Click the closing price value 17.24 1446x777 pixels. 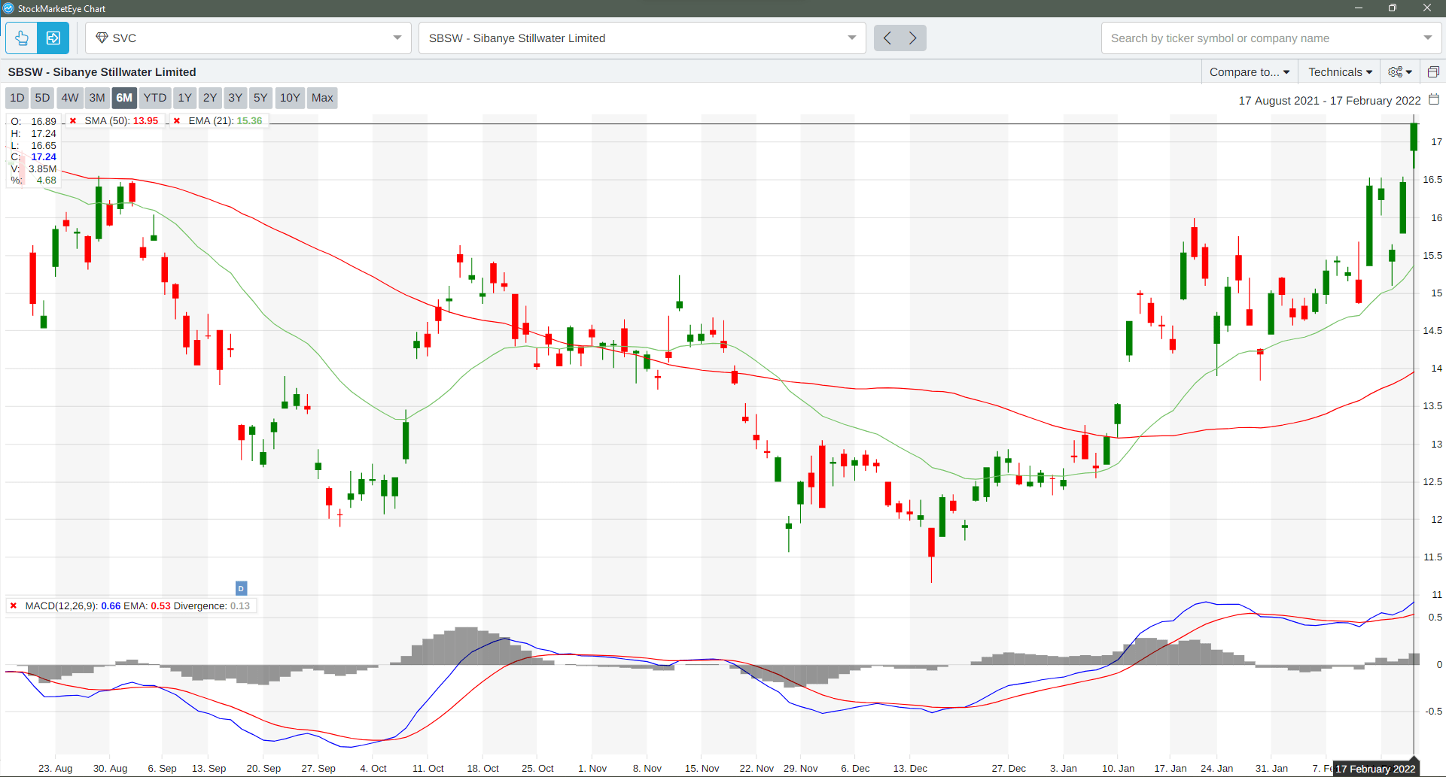pos(44,156)
